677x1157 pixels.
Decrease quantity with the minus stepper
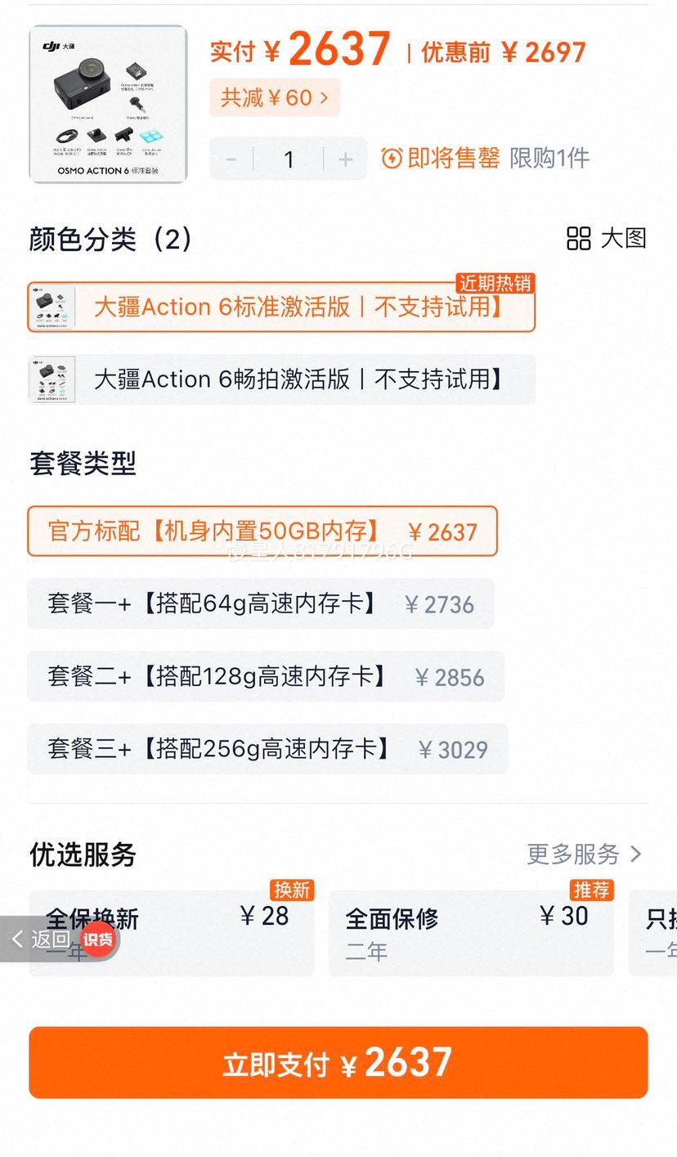[231, 159]
